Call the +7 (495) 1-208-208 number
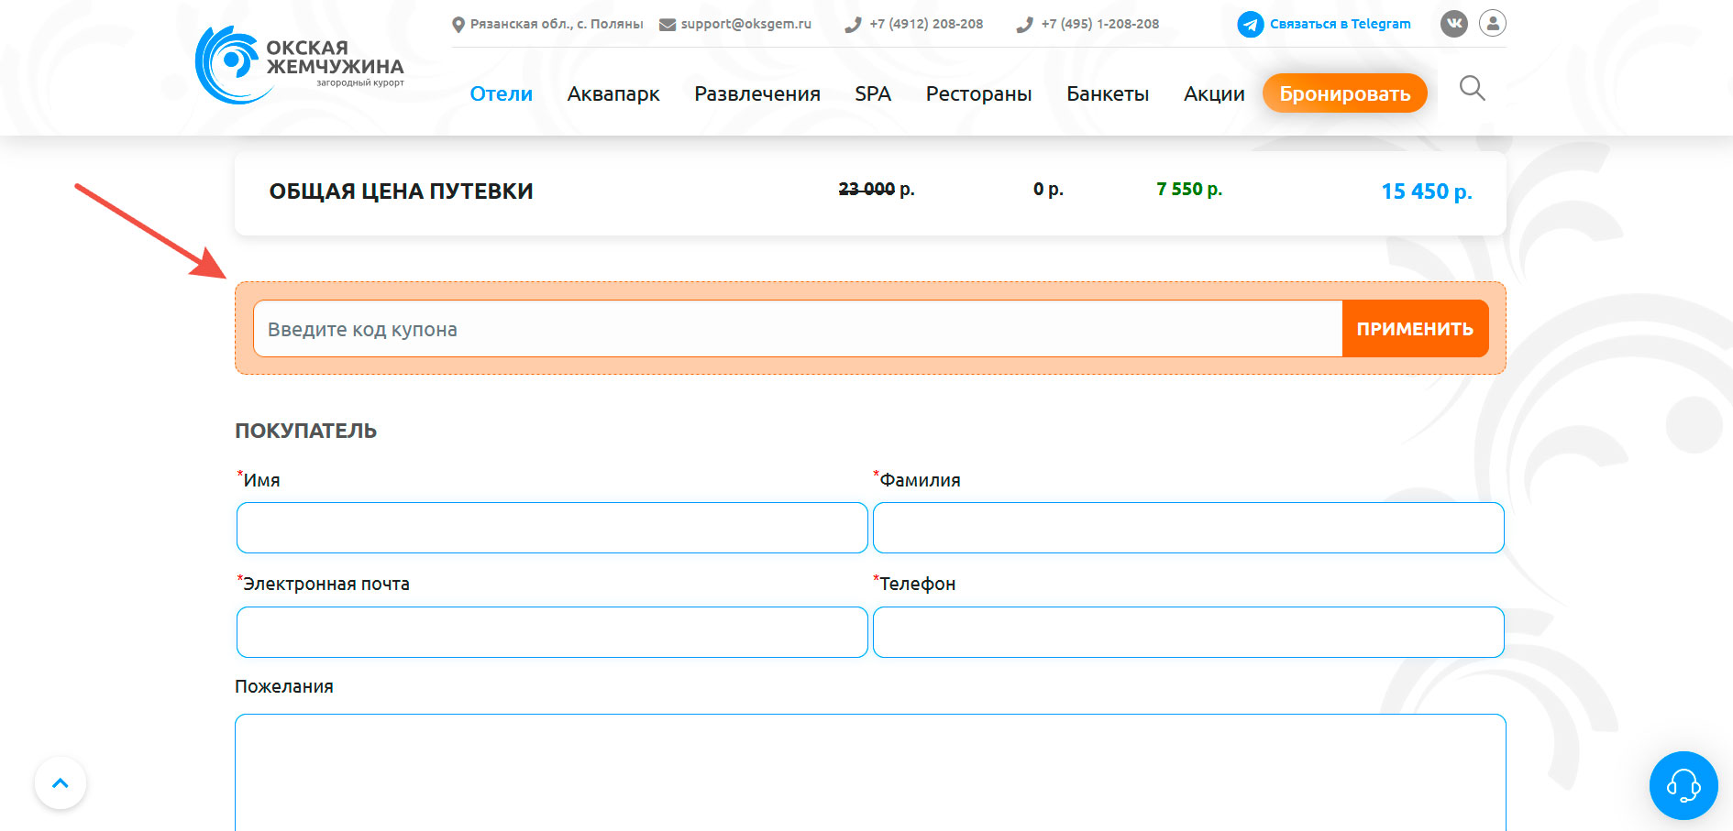Viewport: 1733px width, 831px height. pos(1100,24)
